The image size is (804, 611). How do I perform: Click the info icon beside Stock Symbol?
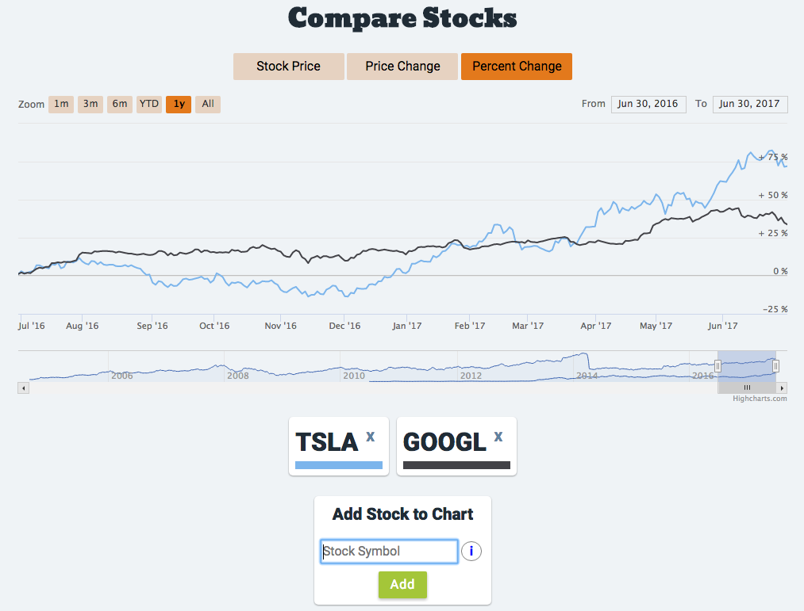pos(471,552)
